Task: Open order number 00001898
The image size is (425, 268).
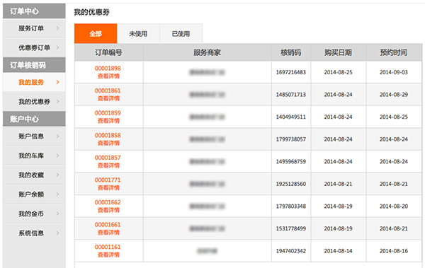Action: click(108, 69)
